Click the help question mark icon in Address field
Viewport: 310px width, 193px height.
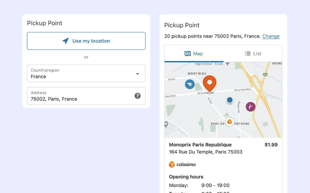(x=138, y=96)
